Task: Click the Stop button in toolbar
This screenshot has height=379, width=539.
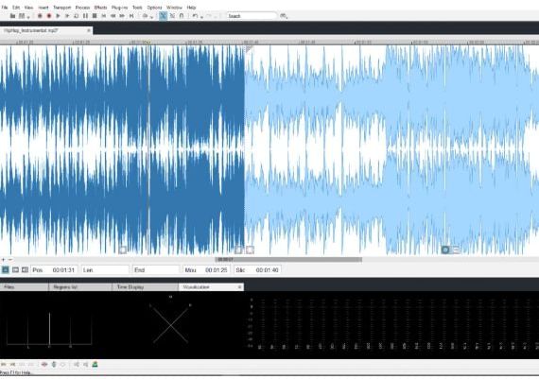Action: [95, 16]
